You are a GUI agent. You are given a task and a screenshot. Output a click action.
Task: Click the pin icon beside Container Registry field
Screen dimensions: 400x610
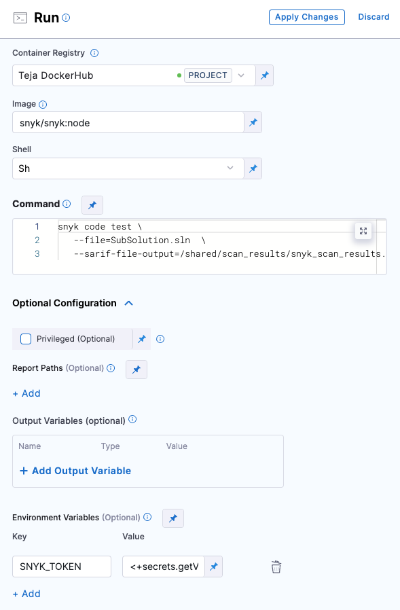(265, 75)
